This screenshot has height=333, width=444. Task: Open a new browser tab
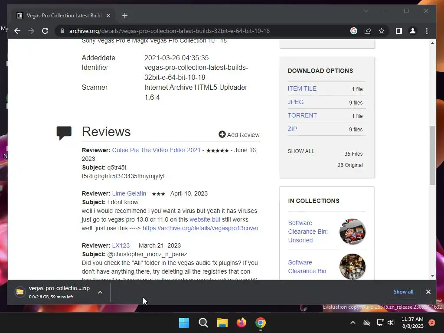[x=124, y=16]
